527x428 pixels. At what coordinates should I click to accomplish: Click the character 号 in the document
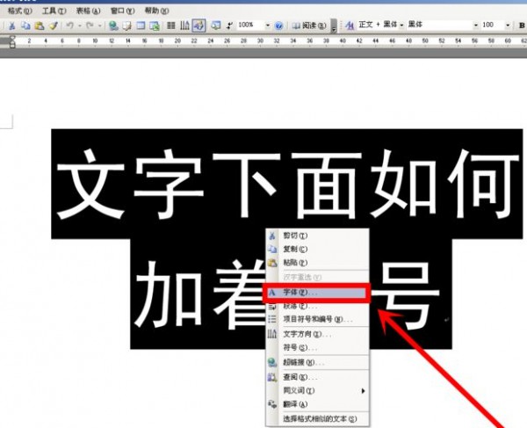(x=406, y=295)
